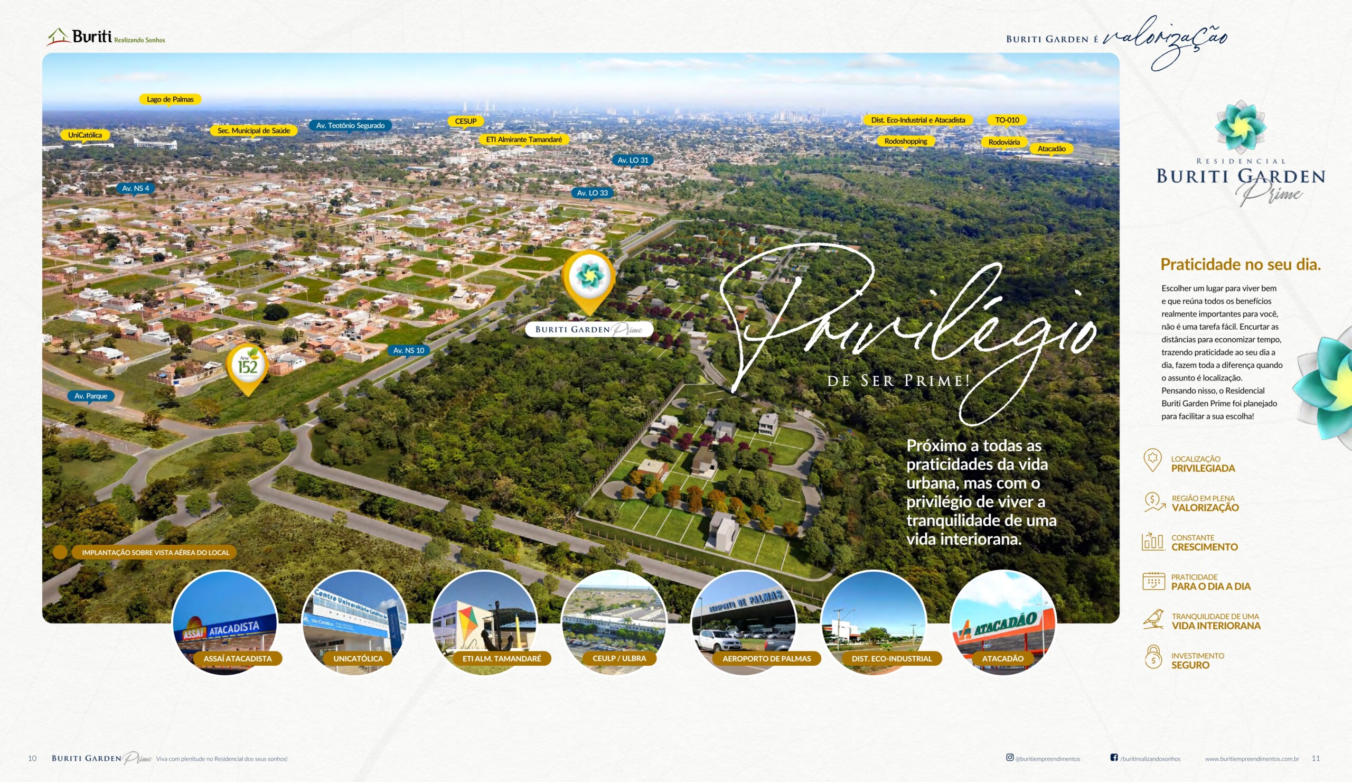
Task: Click the Facebook icon in footer
Action: click(x=1114, y=757)
